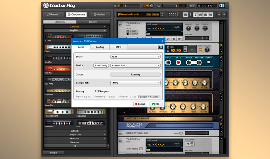Expand the Cabinets category

pos(75,131)
